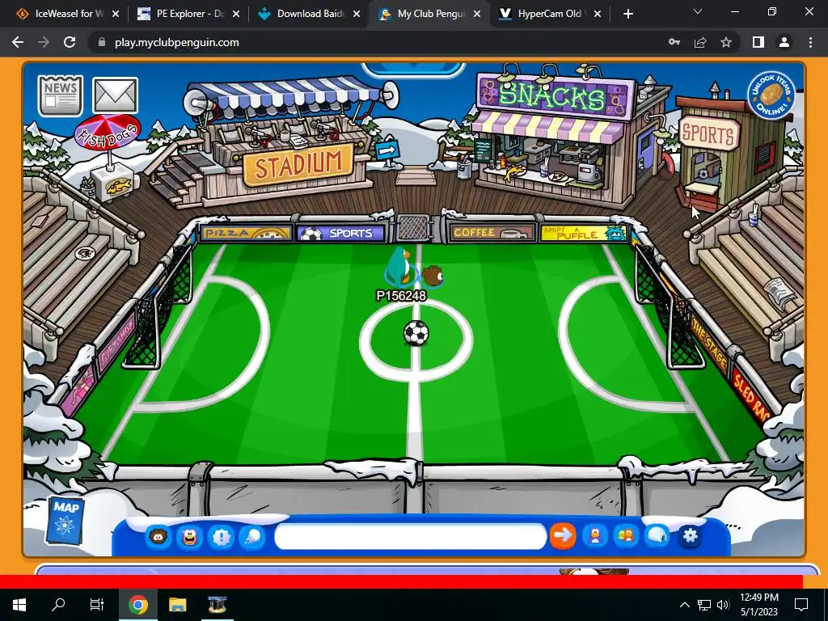Open game settings gear icon
828x621 pixels.
(x=690, y=536)
